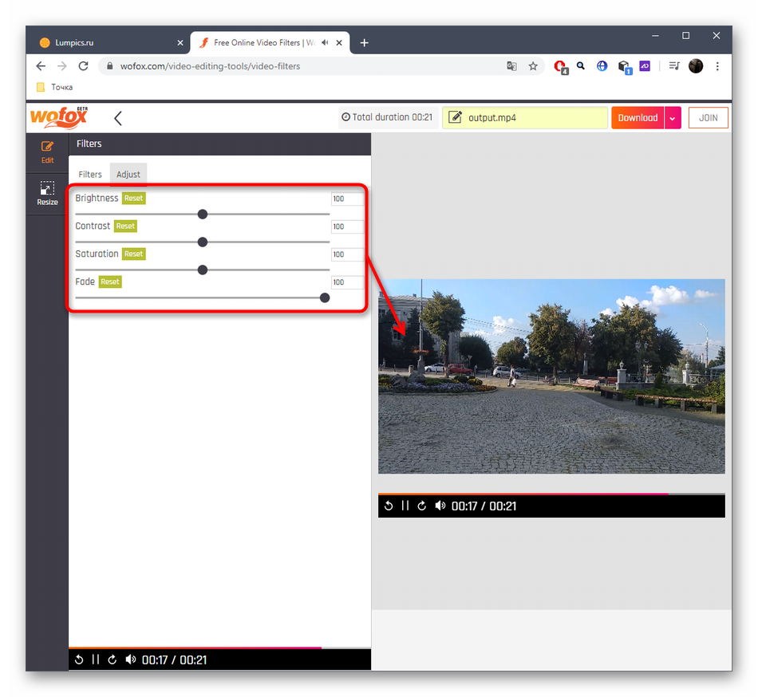Reset the Brightness value
This screenshot has height=697, width=758.
tap(133, 198)
